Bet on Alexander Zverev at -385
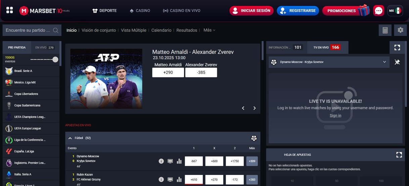The height and width of the screenshot is (186, 409). click(x=201, y=72)
